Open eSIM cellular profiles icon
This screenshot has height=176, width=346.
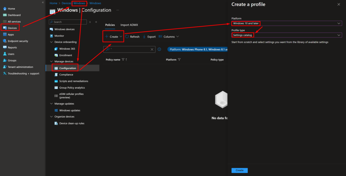56,96
